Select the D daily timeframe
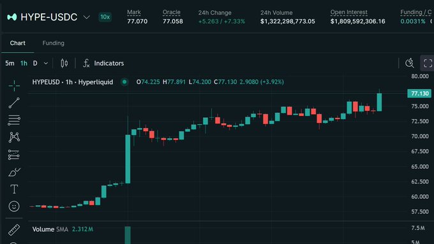434x244 pixels. pos(35,63)
